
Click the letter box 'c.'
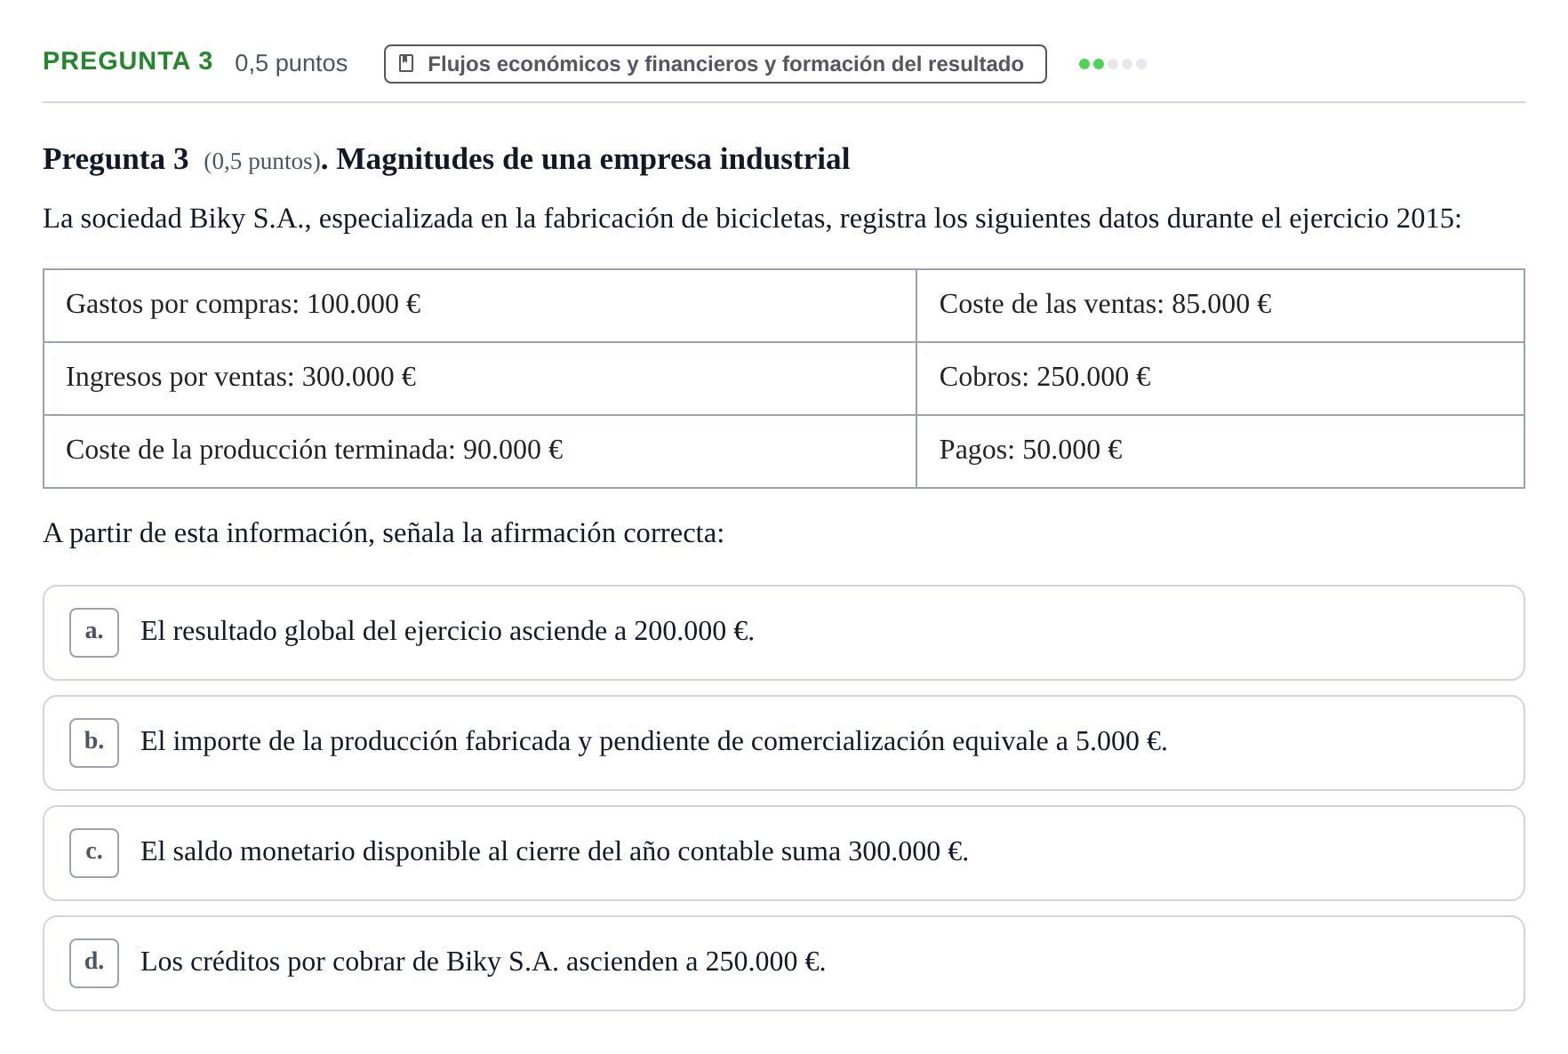94,853
